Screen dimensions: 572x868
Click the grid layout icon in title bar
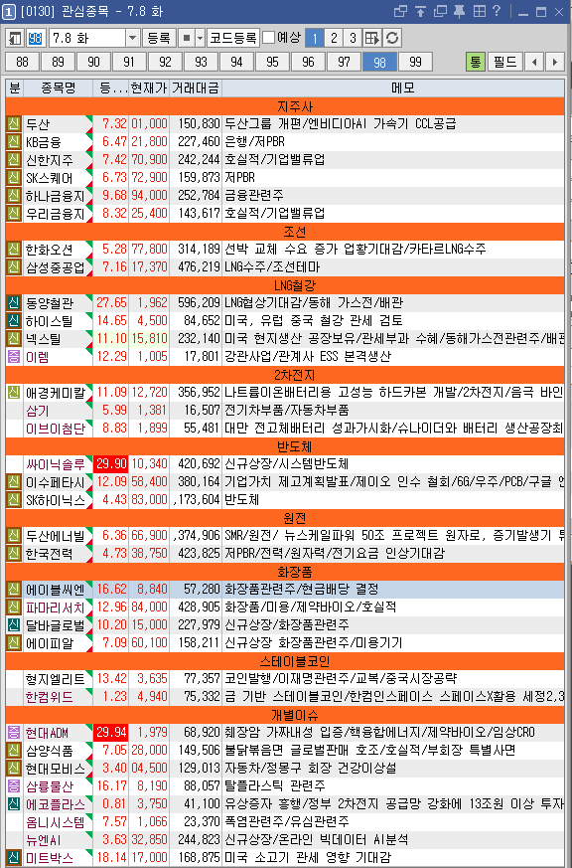click(479, 11)
